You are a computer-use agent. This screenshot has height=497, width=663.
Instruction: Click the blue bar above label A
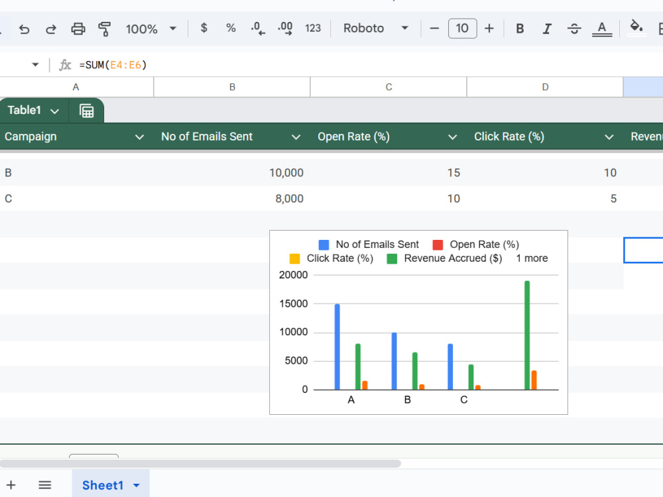pyautogui.click(x=337, y=347)
